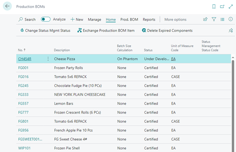Click Change Status Mgmt Status
Image resolution: width=236 pixels, height=152 pixels.
click(45, 30)
